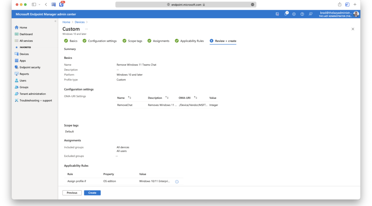Close the Custom profile pane
This screenshot has height=206, width=372.
[x=353, y=29]
